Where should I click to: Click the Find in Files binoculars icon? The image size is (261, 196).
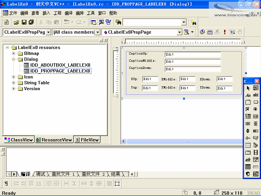click(x=118, y=22)
